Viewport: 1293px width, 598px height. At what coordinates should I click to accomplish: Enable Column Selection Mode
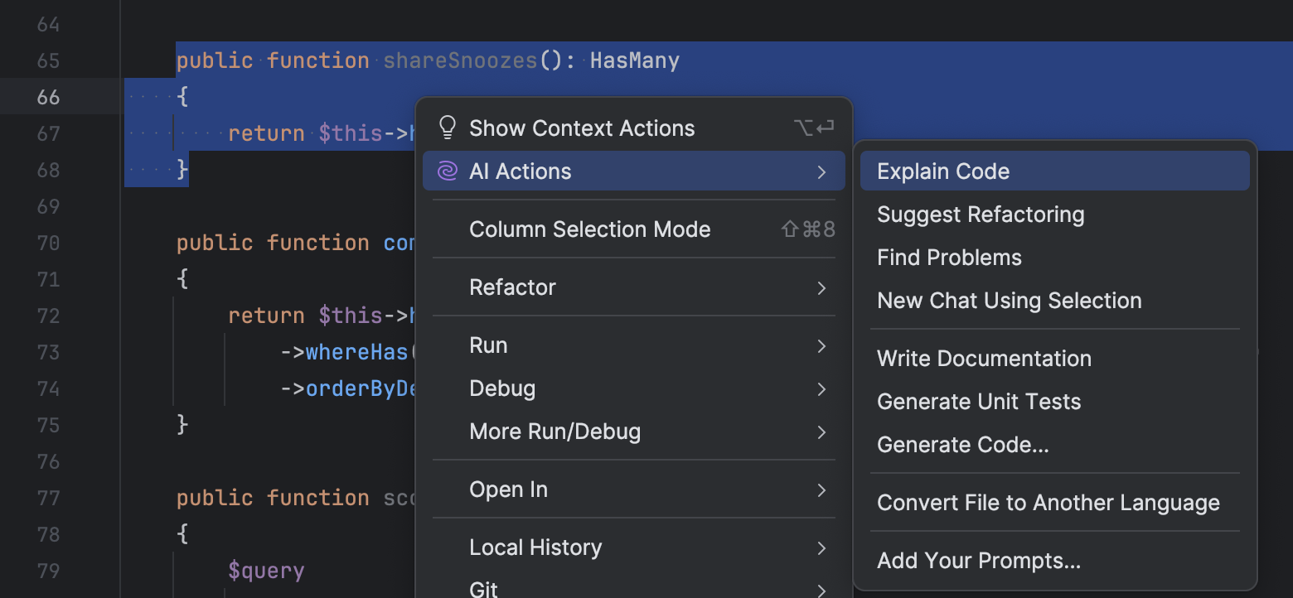pyautogui.click(x=589, y=229)
